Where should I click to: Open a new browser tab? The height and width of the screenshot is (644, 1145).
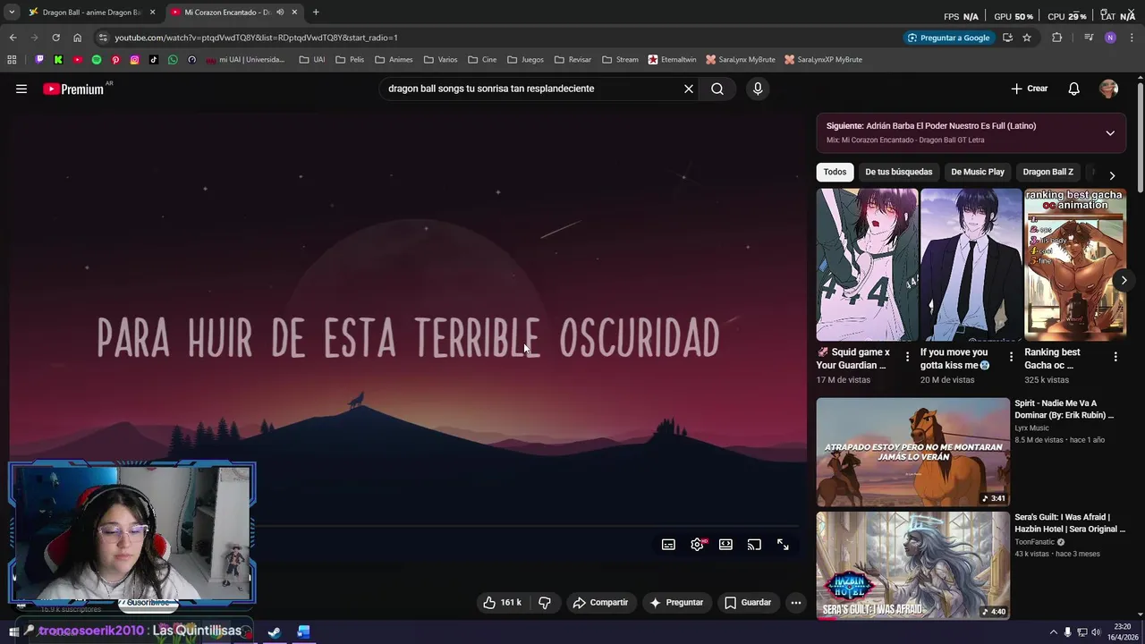pos(316,13)
